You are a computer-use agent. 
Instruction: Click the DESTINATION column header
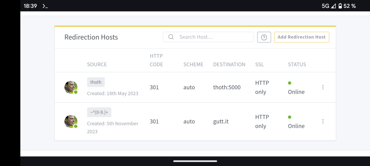pyautogui.click(x=229, y=65)
